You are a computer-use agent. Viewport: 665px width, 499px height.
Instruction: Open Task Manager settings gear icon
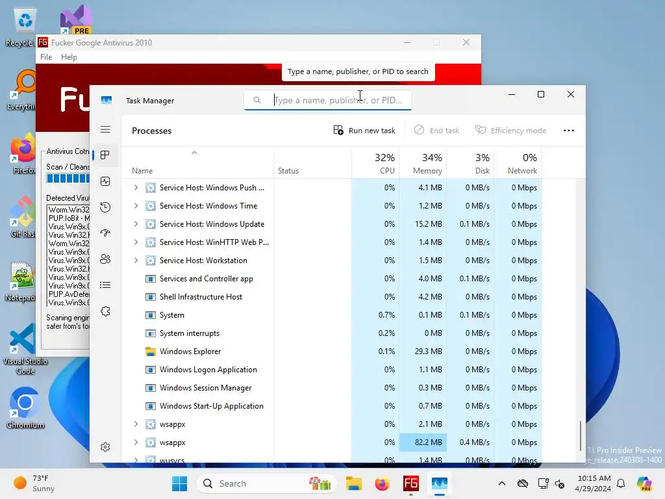pos(105,447)
